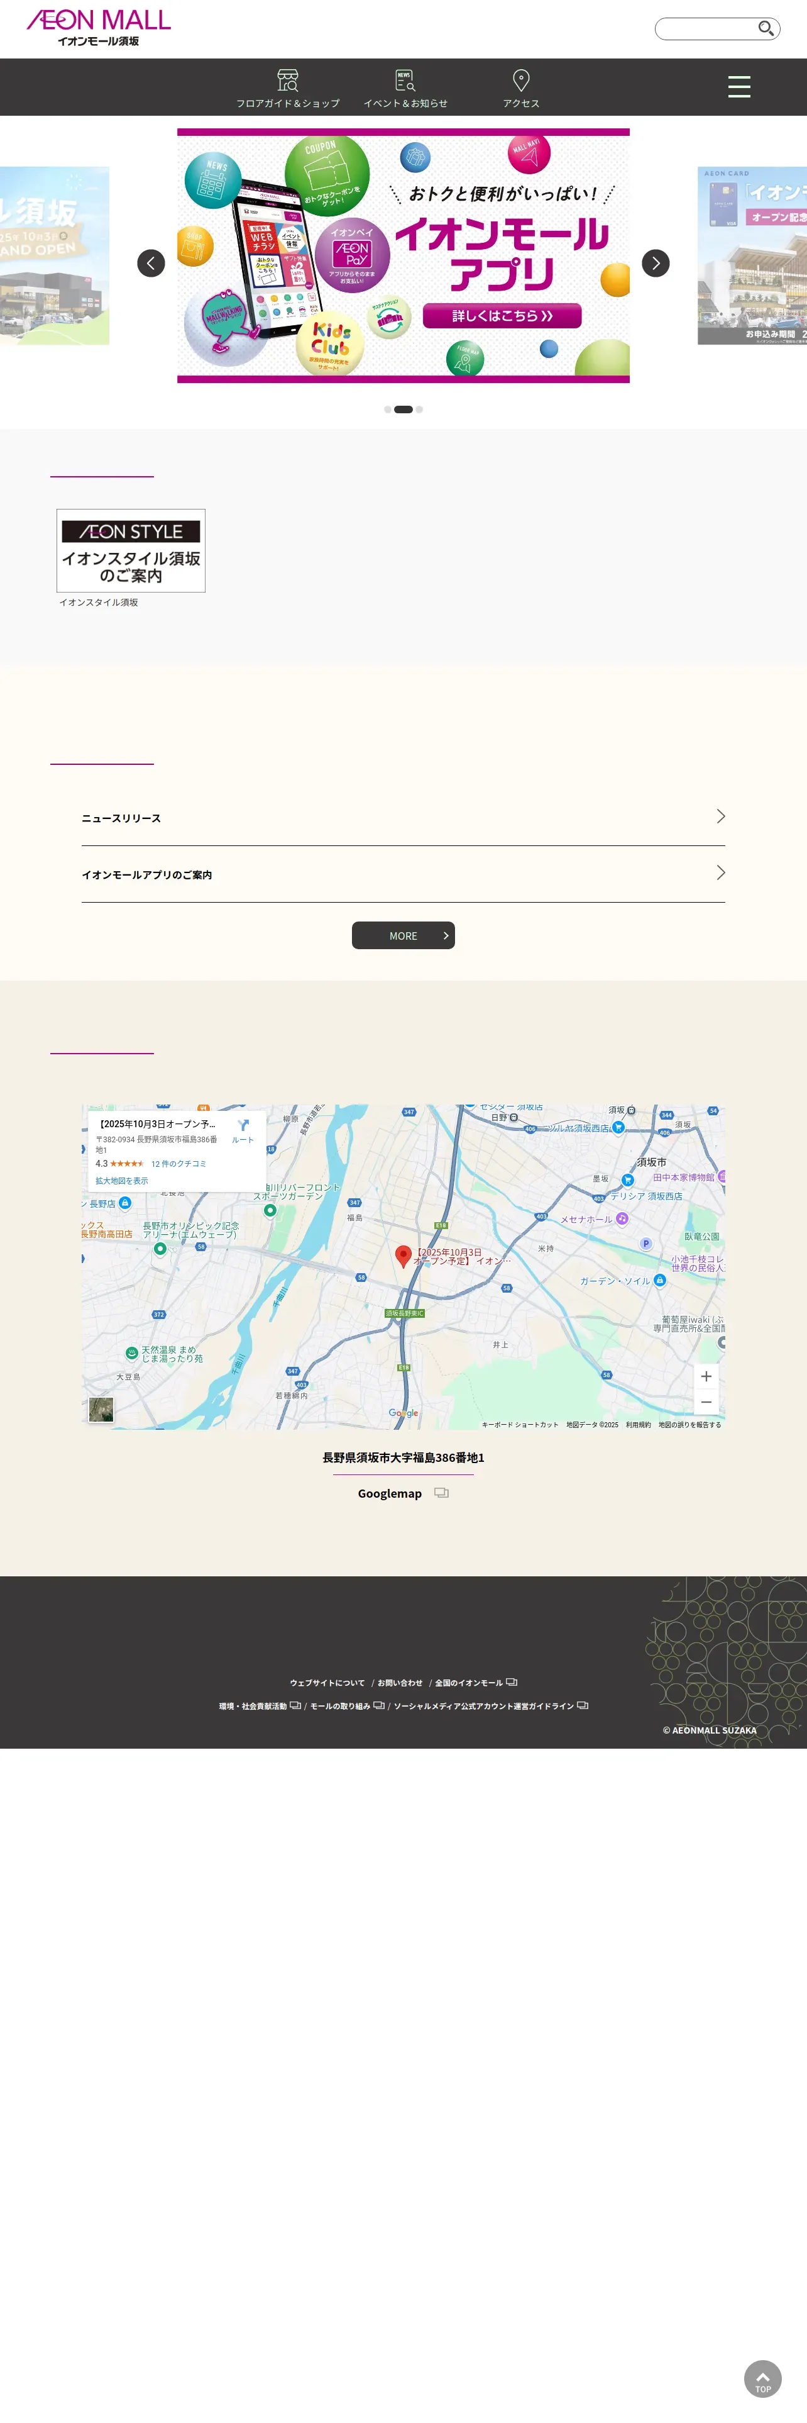
Task: Click the address 長野県須坂市大字福島386番地1
Action: (x=403, y=1457)
